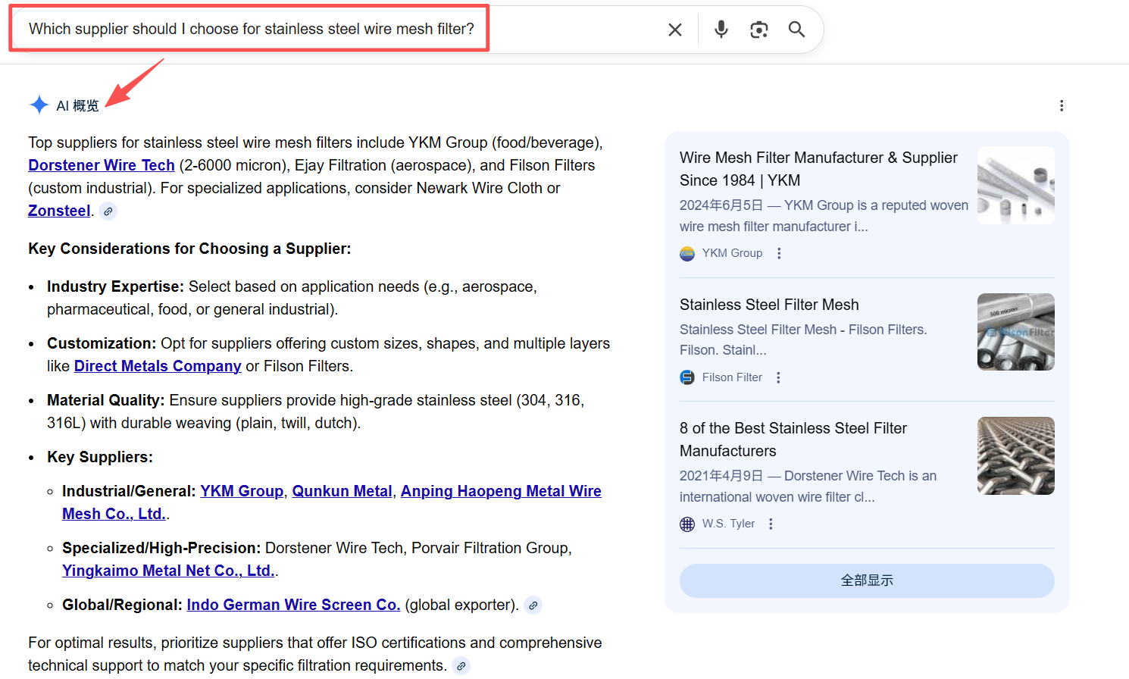Open the three-dot menu on the YKM card
1129x679 pixels.
tap(779, 252)
